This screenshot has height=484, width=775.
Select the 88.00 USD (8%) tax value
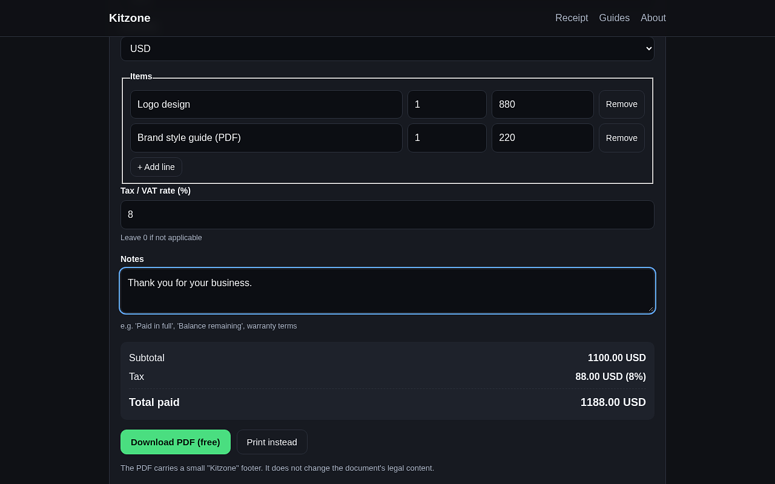click(610, 377)
